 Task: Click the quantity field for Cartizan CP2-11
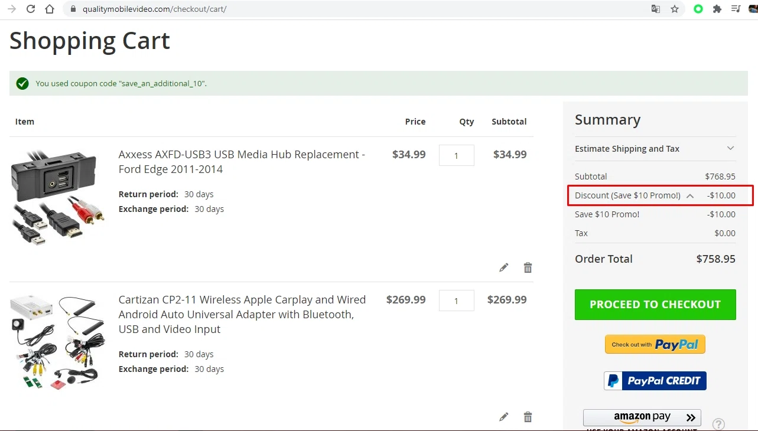(457, 301)
